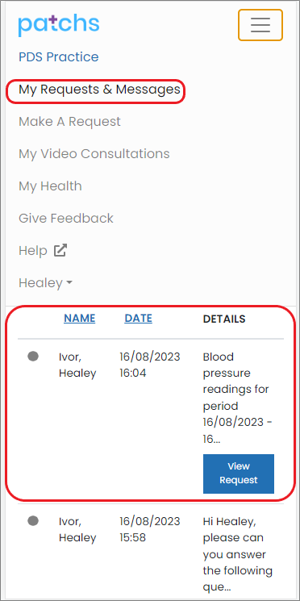Click the grey status dot for 16:04 request

tap(33, 357)
